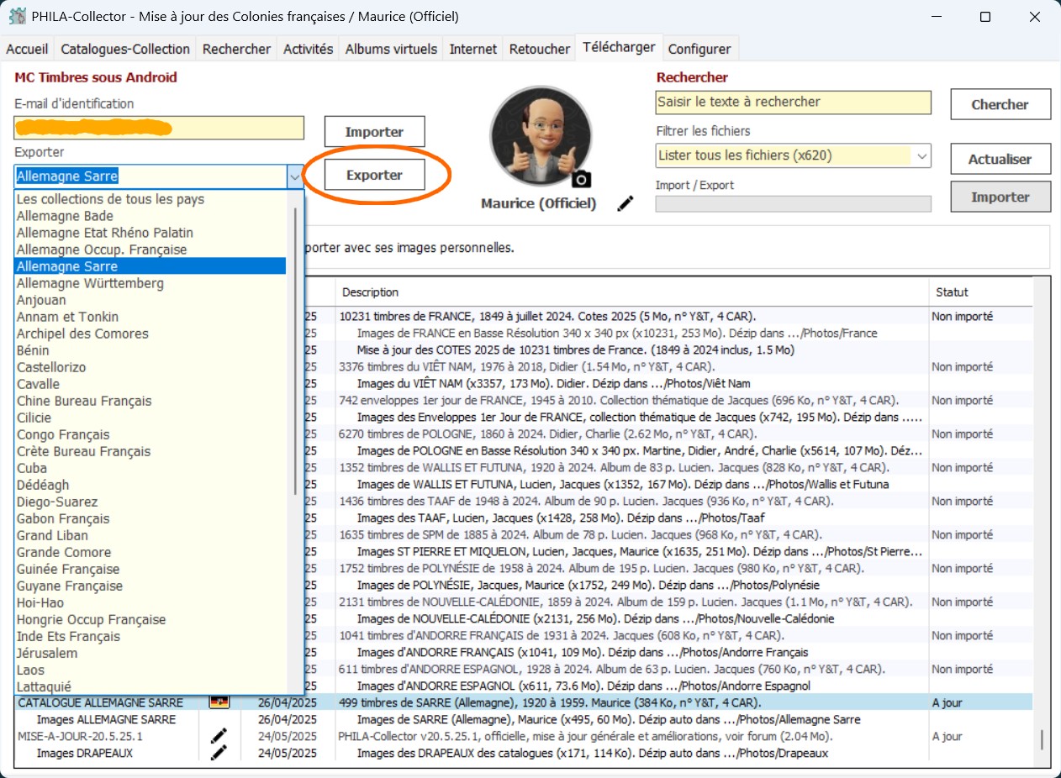Choose Grande Comore option
Screen dimensions: 1061x778
coord(151,552)
